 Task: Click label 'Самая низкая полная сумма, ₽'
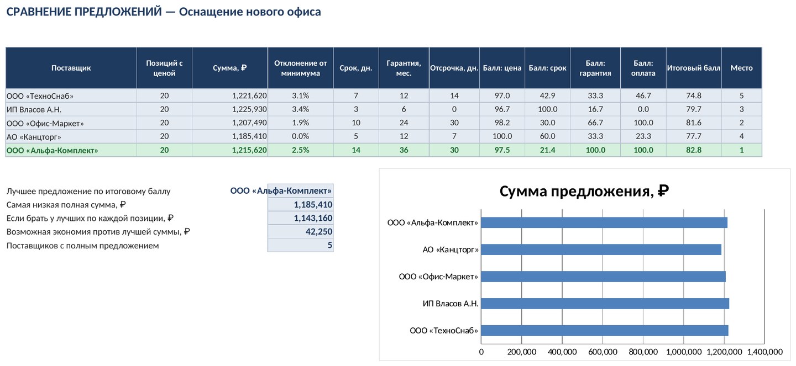click(x=66, y=205)
